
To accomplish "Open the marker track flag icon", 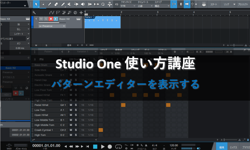I will click(58, 13).
